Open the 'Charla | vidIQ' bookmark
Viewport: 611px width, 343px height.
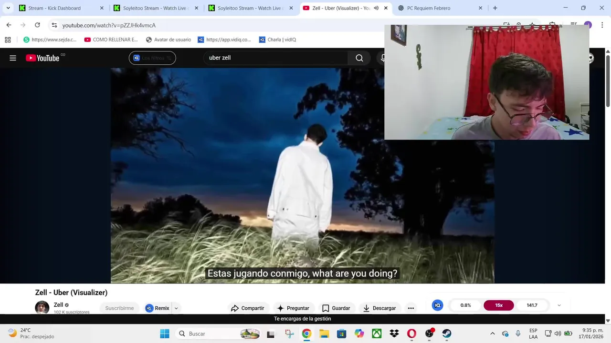click(277, 40)
